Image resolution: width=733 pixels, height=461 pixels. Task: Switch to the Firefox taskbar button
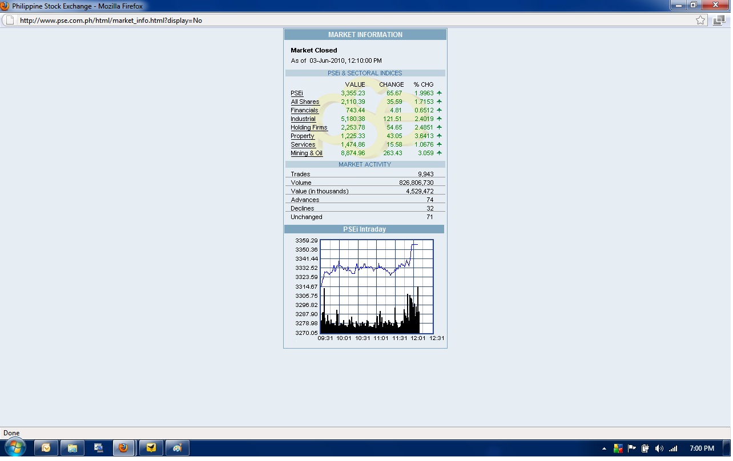123,448
